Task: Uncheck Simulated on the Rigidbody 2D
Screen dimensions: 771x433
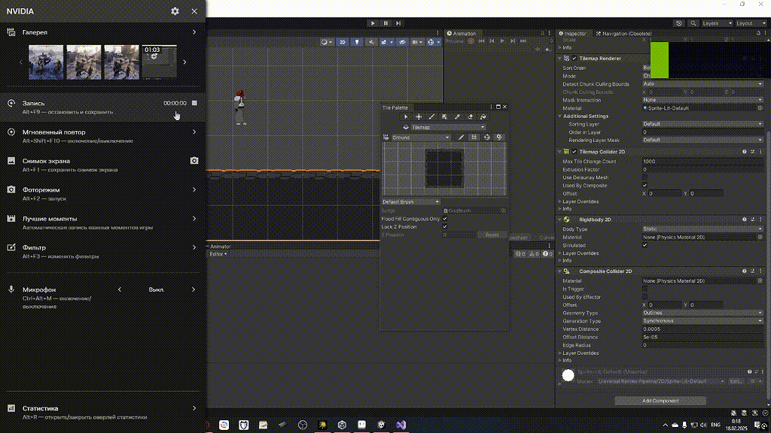Action: [645, 245]
